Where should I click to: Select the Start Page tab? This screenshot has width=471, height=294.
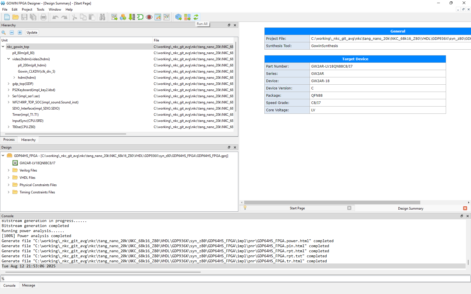pos(297,208)
